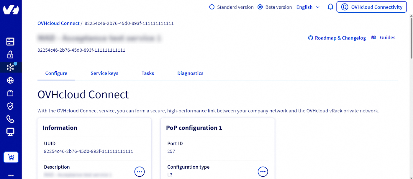The image size is (413, 179).
Task: Open the Configuration type actions menu
Action: [263, 171]
